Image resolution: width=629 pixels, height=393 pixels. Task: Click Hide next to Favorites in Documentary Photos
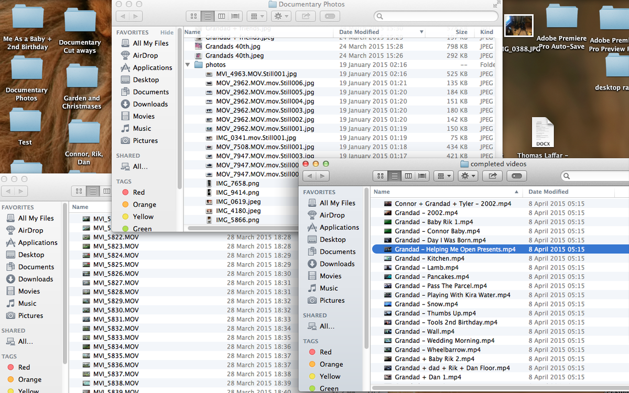point(167,32)
